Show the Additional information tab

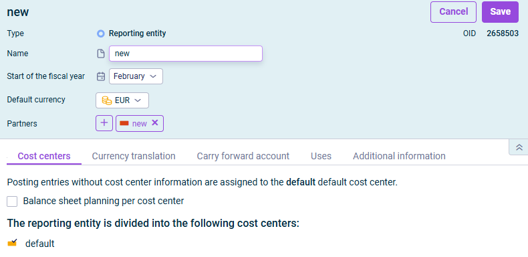(x=399, y=156)
